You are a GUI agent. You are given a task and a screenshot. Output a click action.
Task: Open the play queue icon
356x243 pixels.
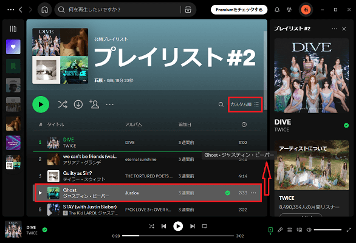point(290,230)
